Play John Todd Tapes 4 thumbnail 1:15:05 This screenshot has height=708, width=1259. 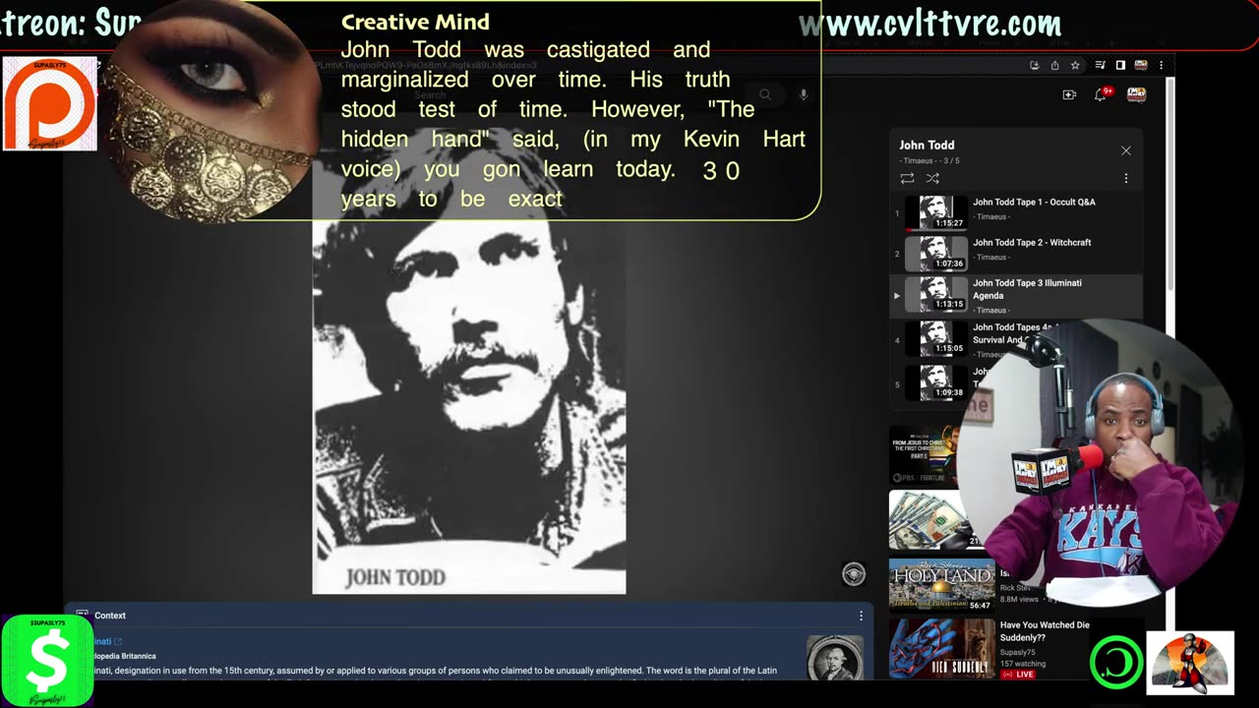[x=935, y=339]
